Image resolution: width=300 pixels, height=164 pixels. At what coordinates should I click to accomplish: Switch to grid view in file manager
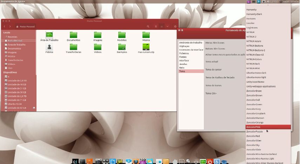(x=161, y=27)
